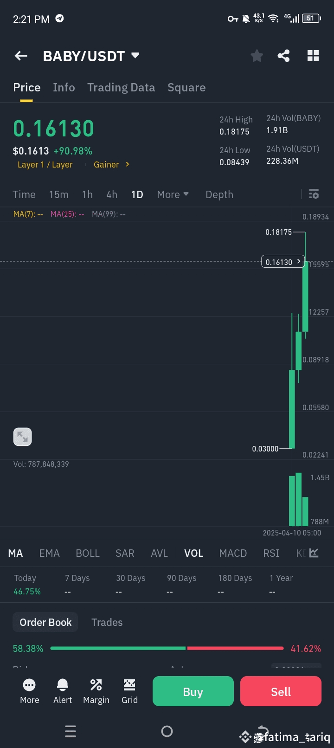Tap the bid/ask ratio bar
Image resolution: width=334 pixels, height=748 pixels.
click(167, 648)
